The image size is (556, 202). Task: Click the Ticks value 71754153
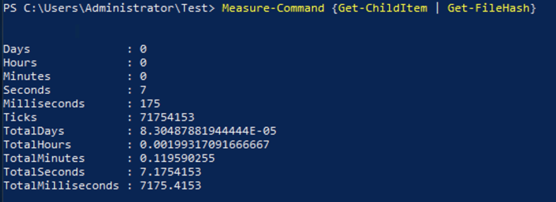[x=167, y=118]
